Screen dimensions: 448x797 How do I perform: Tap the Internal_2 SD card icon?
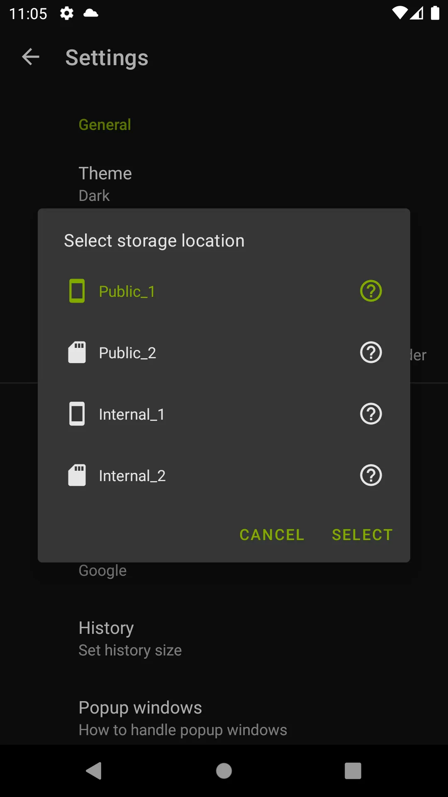pyautogui.click(x=77, y=475)
